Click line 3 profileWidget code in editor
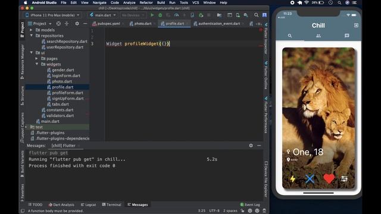The image size is (381, 214). [x=138, y=43]
